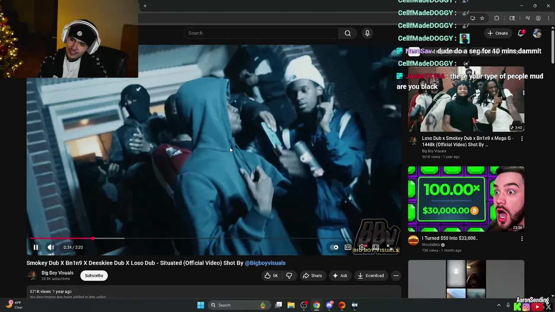Image resolution: width=555 pixels, height=312 pixels.
Task: Toggle closed captions CC button
Action: click(x=348, y=247)
